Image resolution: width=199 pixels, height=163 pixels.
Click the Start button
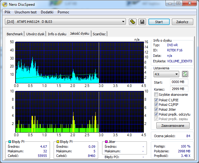point(159,22)
